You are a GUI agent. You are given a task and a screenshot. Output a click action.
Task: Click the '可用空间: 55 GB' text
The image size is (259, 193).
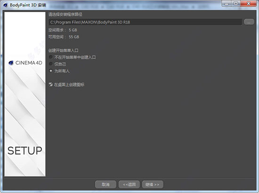[64, 37]
